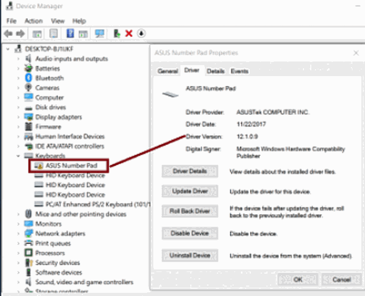
Task: Collapse the DESKTOP-BJ1UKF root node
Action: tap(8, 49)
